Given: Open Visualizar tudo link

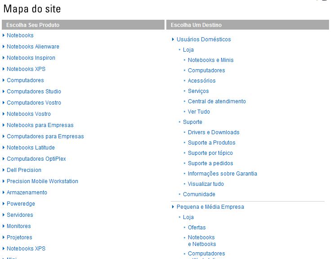Looking at the screenshot, I should tap(206, 184).
